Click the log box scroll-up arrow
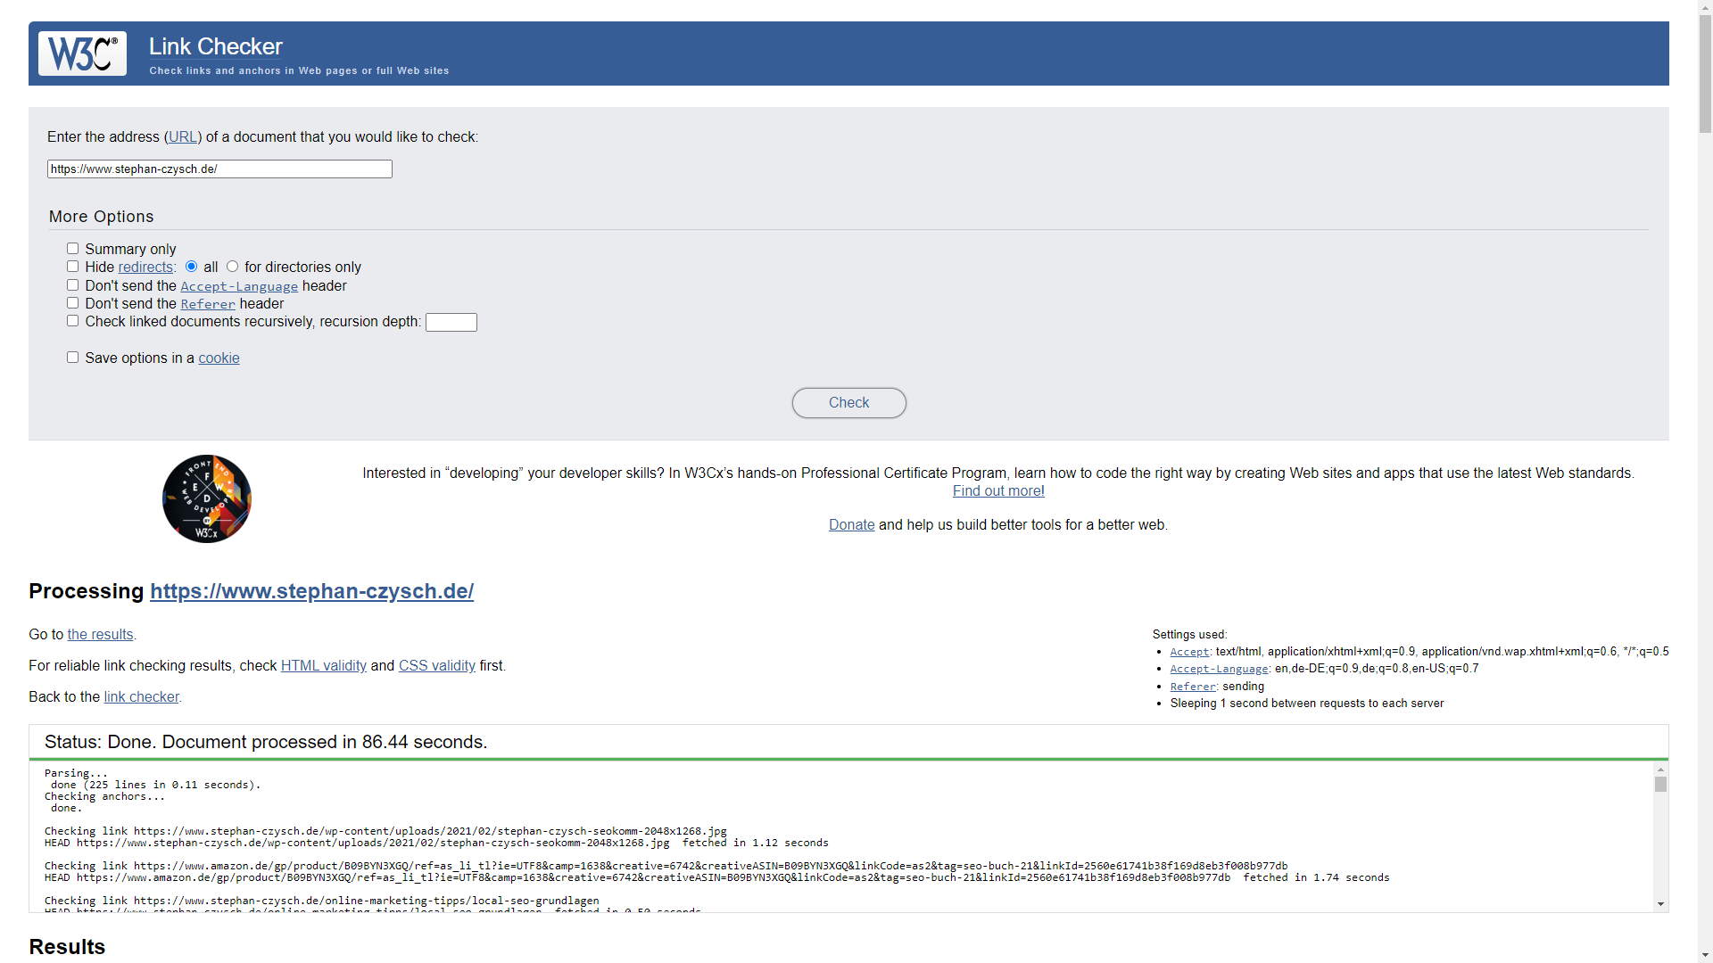Image resolution: width=1713 pixels, height=963 pixels. (1660, 770)
